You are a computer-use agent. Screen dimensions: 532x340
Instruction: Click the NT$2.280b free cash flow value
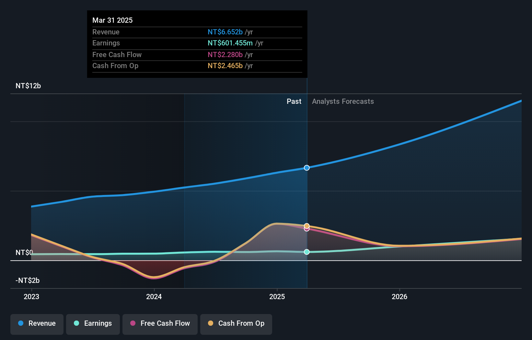click(x=225, y=55)
